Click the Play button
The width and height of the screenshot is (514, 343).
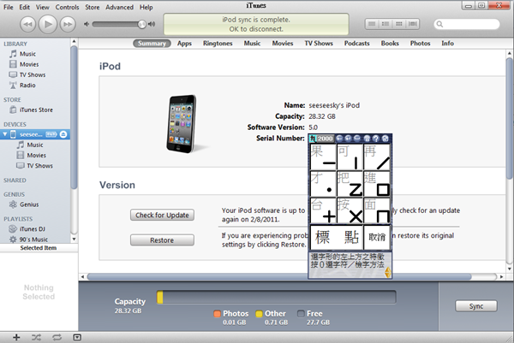[48, 24]
